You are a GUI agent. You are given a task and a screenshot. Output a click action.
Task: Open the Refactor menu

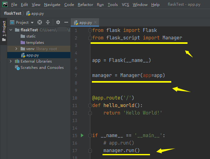85,5
